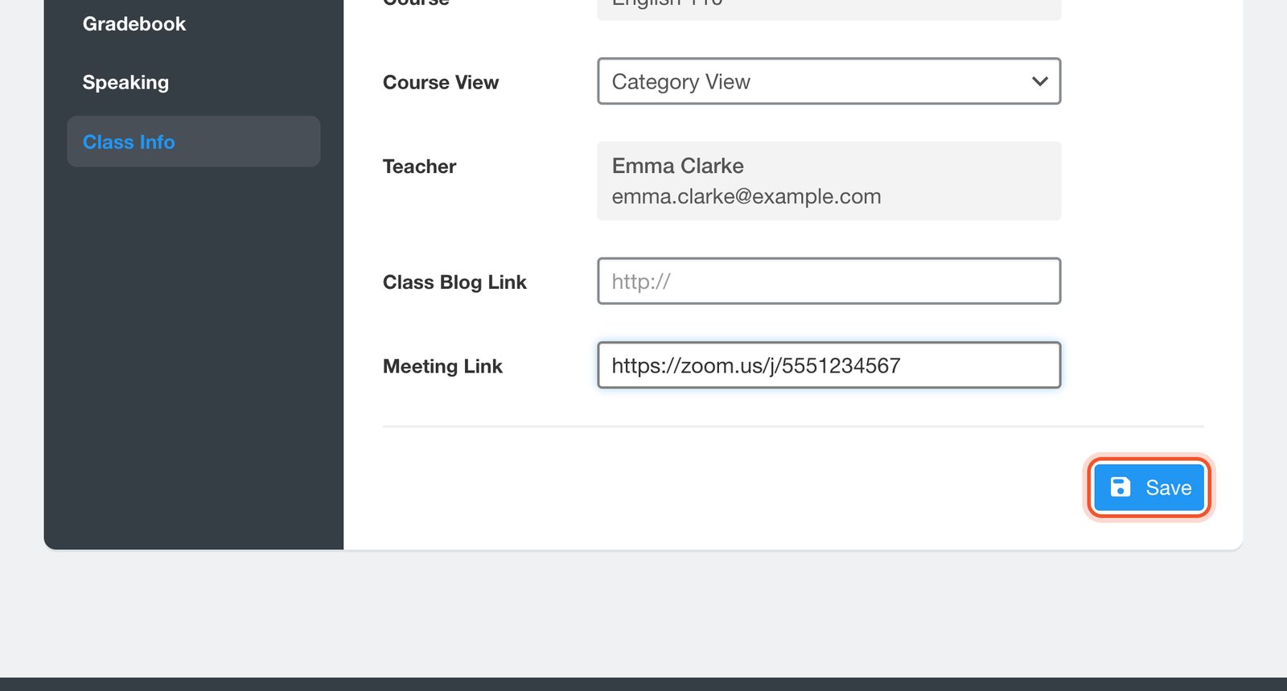Click the teacher name Emma Clarke
This screenshot has height=691, width=1287.
click(677, 166)
